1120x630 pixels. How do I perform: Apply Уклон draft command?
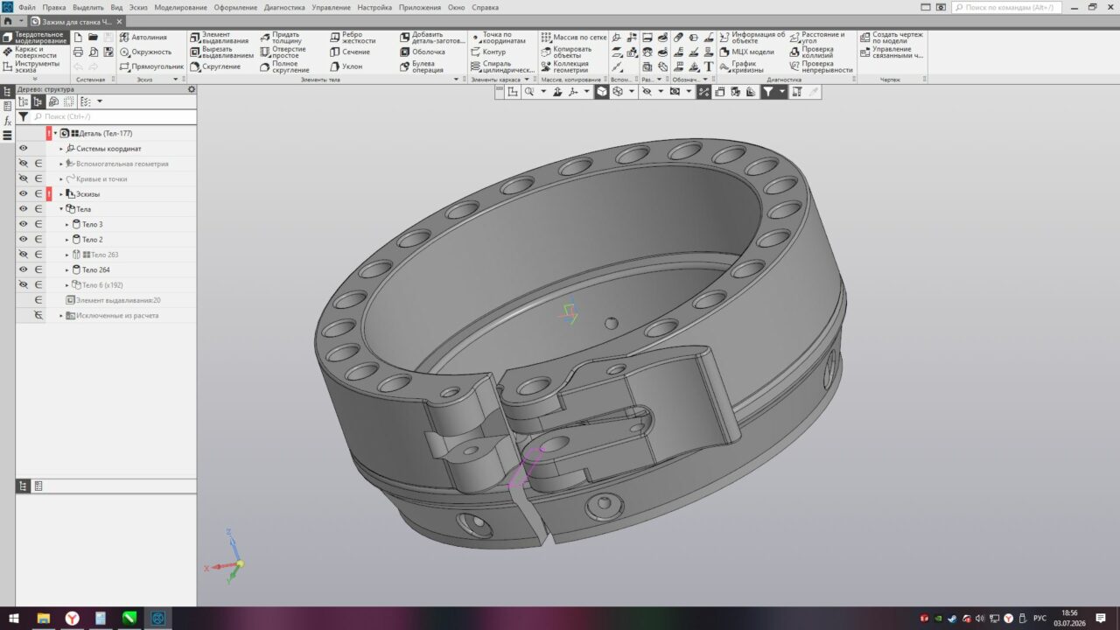pyautogui.click(x=346, y=66)
